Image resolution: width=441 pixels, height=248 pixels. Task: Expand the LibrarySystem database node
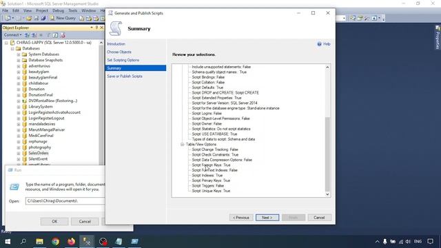pos(19,107)
